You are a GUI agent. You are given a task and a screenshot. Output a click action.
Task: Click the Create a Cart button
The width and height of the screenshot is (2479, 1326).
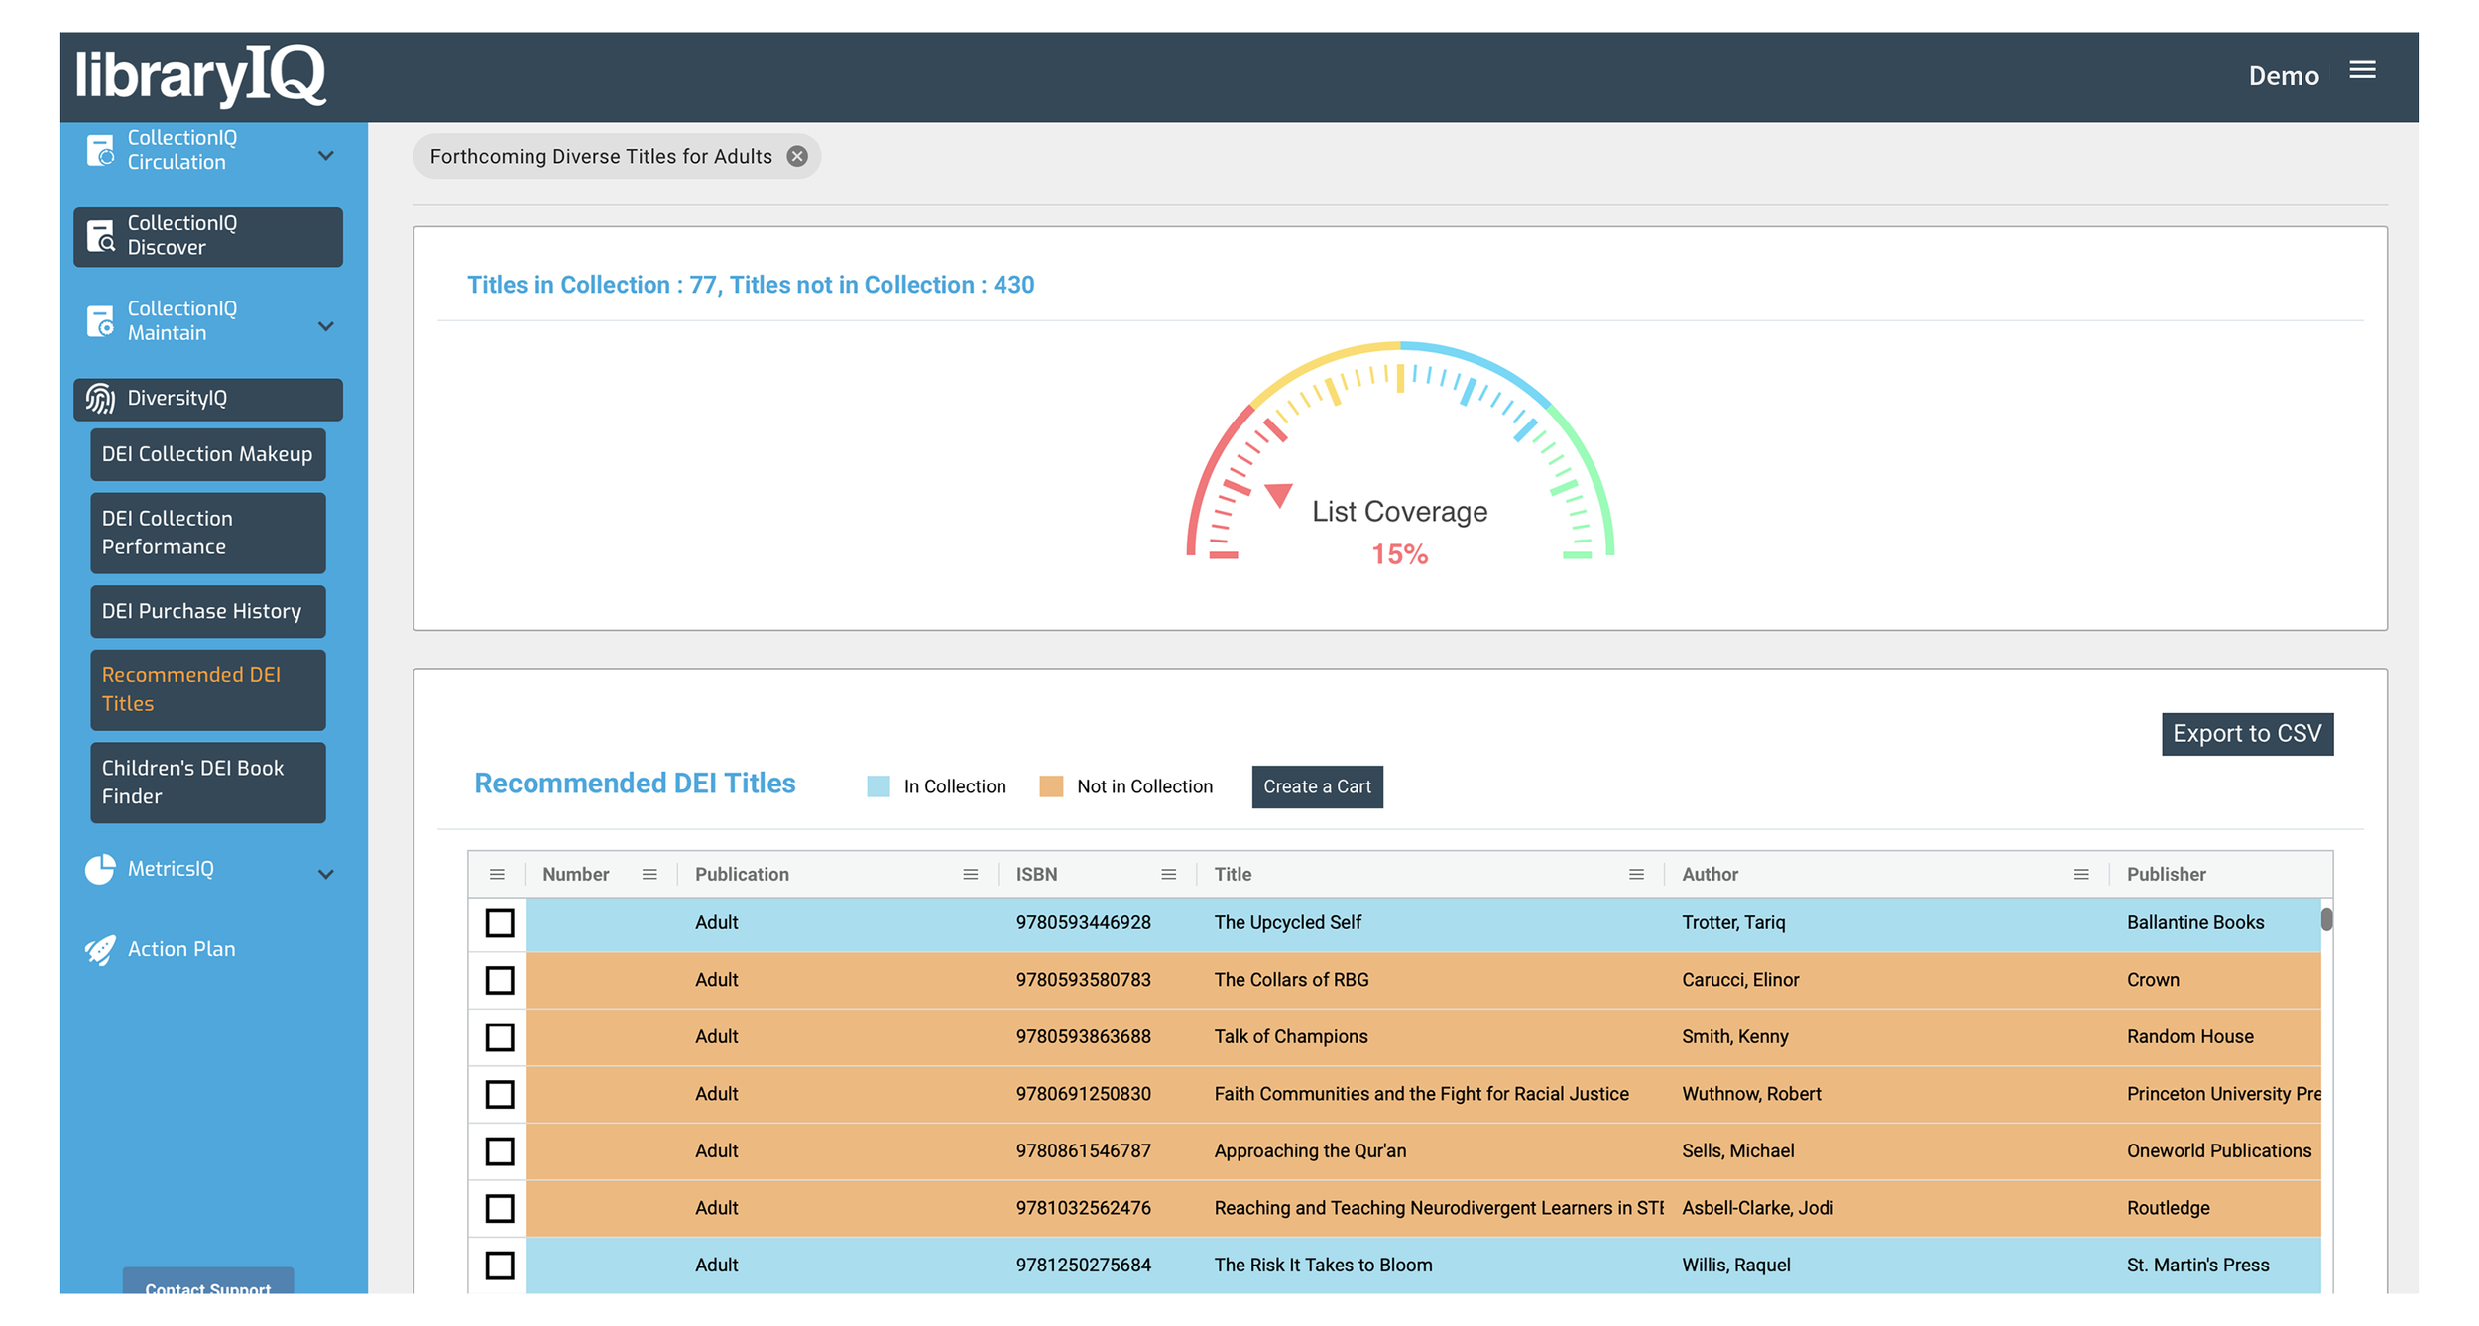(1317, 786)
